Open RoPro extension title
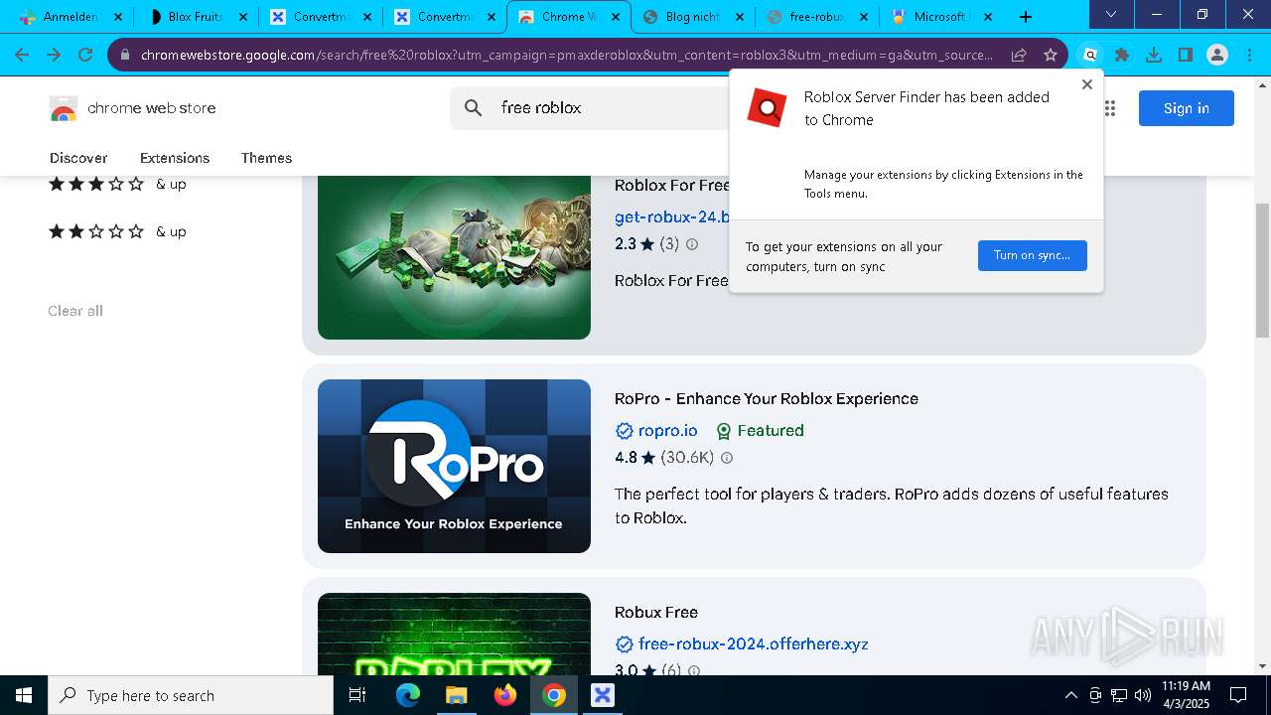This screenshot has height=715, width=1271. 767,398
